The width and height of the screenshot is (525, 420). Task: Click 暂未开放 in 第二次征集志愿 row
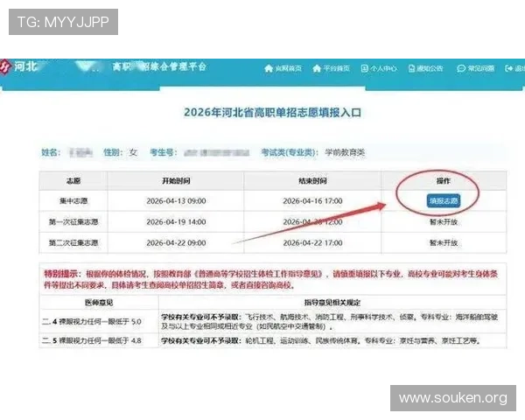point(444,243)
